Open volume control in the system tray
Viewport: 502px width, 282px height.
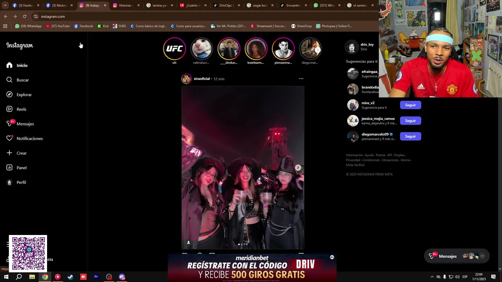tap(457, 277)
